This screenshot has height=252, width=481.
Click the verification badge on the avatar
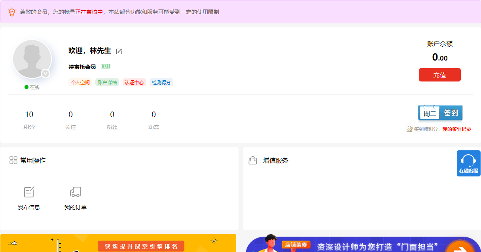tap(45, 74)
